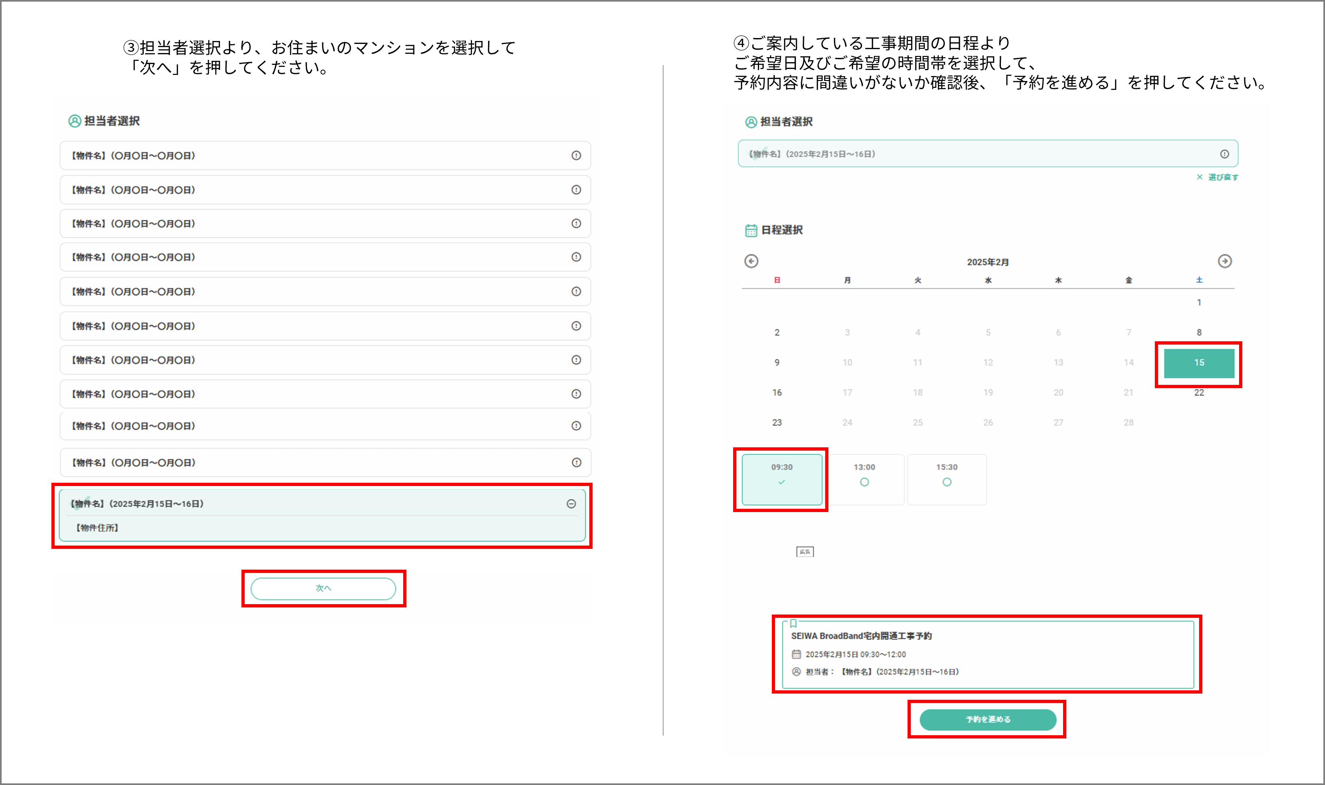1325x785 pixels.
Task: Go to previous month in the calendar
Action: [751, 261]
